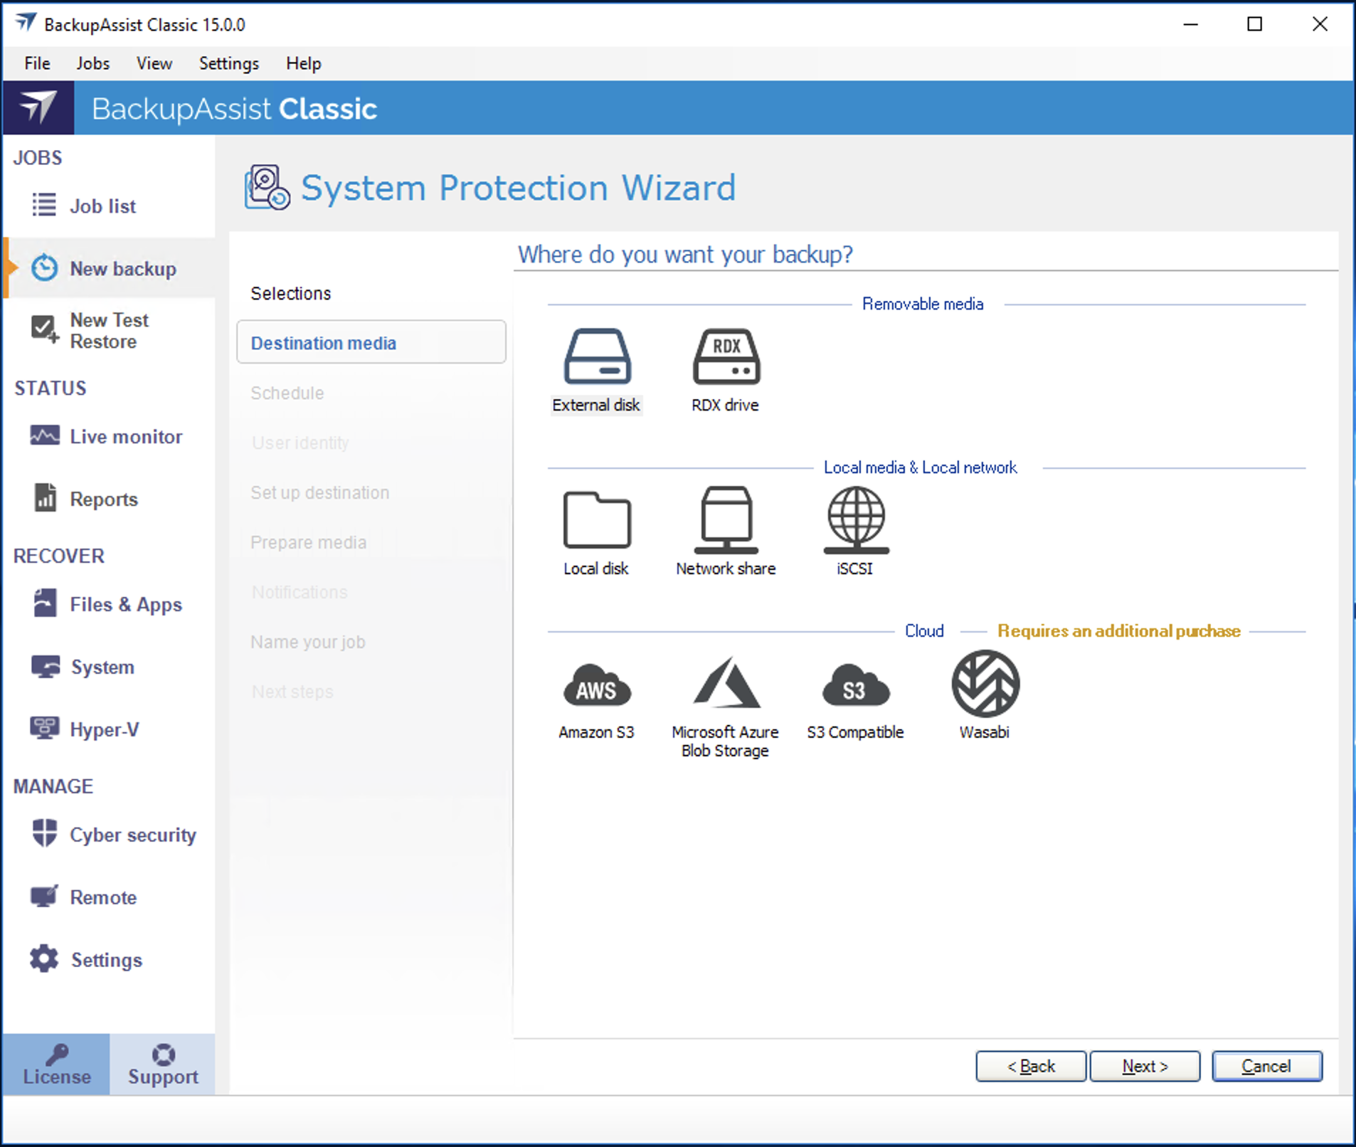Open the Jobs menu
Screen dimensions: 1356x1147
pos(92,63)
